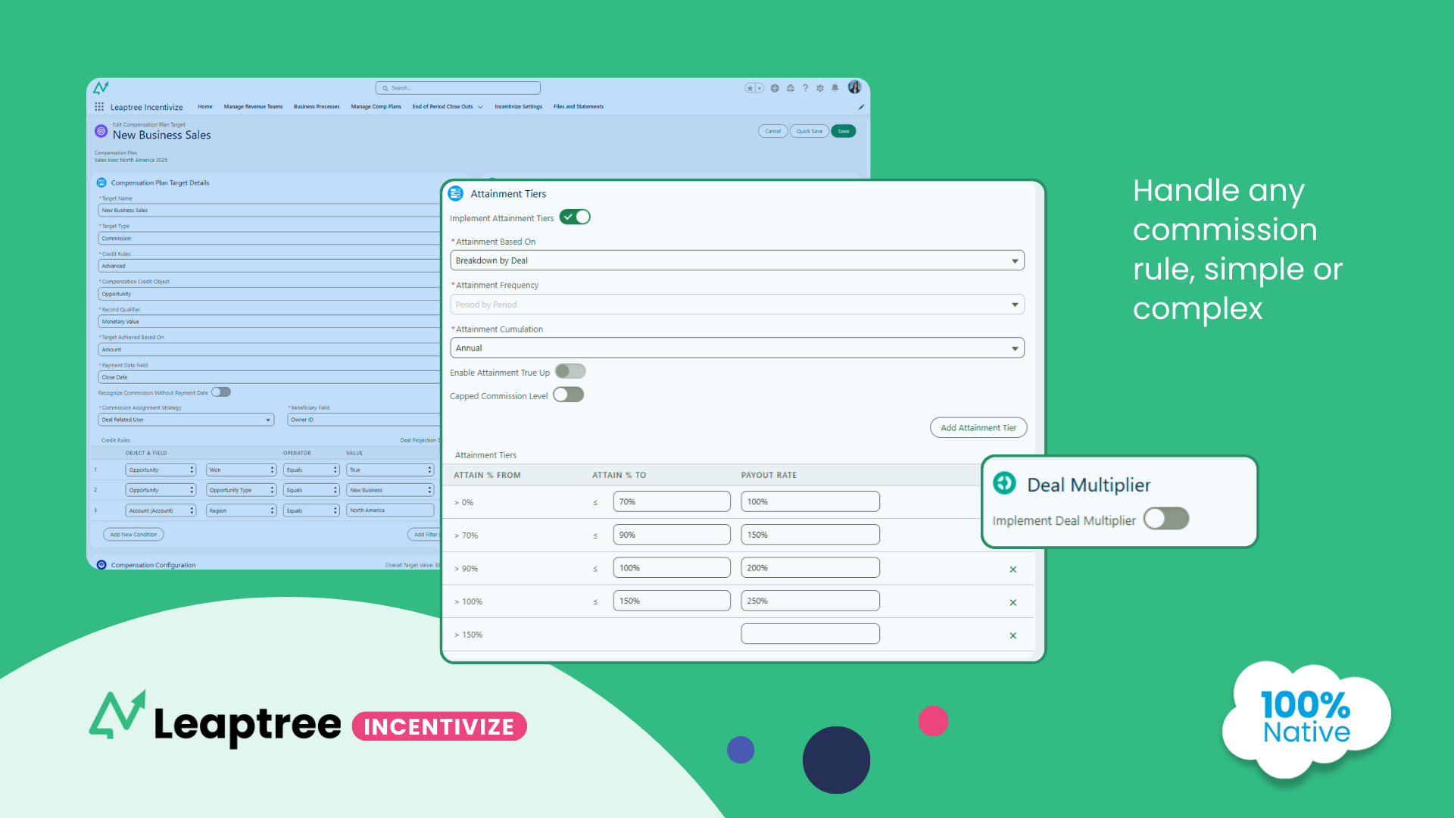The width and height of the screenshot is (1454, 818).
Task: Click the Add Attainment Tier button
Action: pyautogui.click(x=978, y=427)
